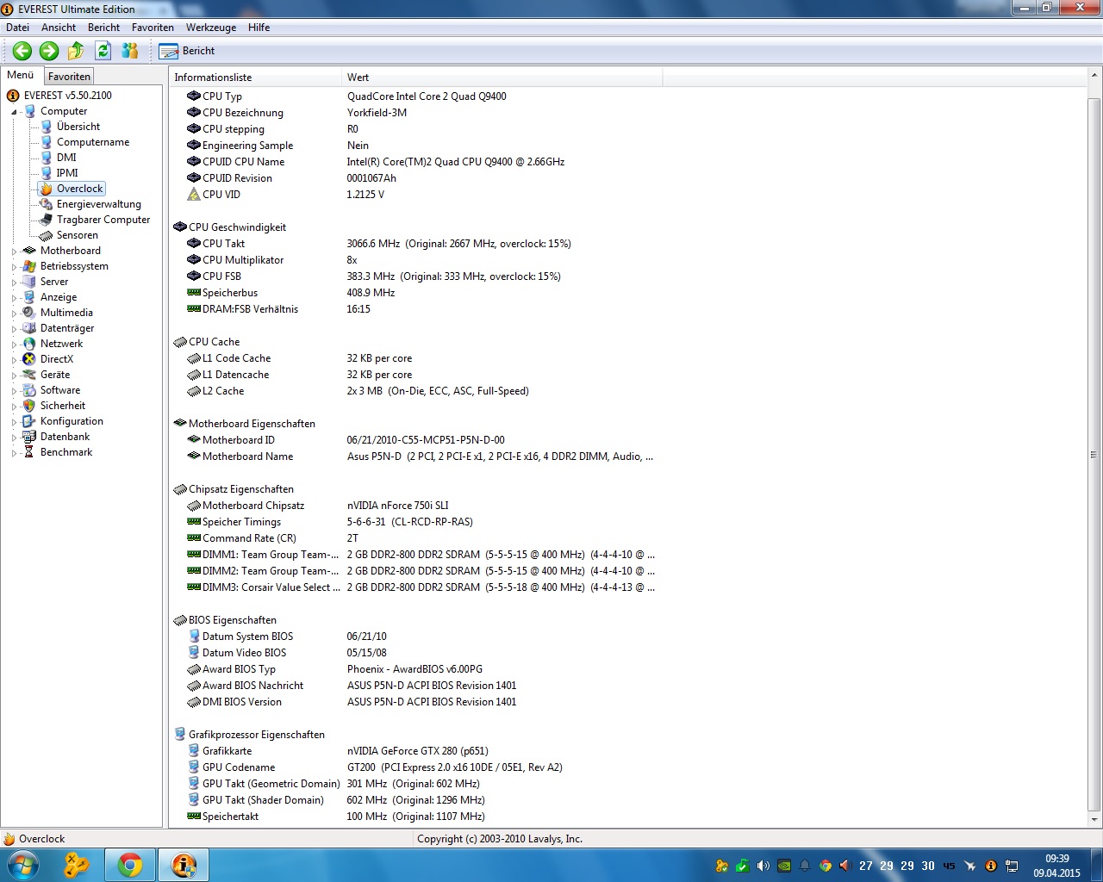Image resolution: width=1103 pixels, height=882 pixels.
Task: Select the Speicherbus row
Action: [414, 293]
